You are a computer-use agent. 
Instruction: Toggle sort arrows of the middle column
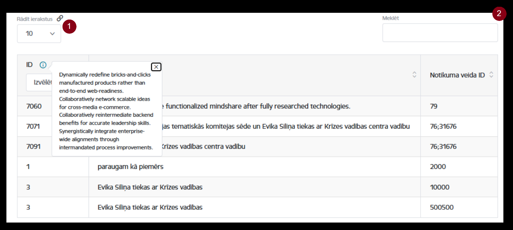click(414, 75)
